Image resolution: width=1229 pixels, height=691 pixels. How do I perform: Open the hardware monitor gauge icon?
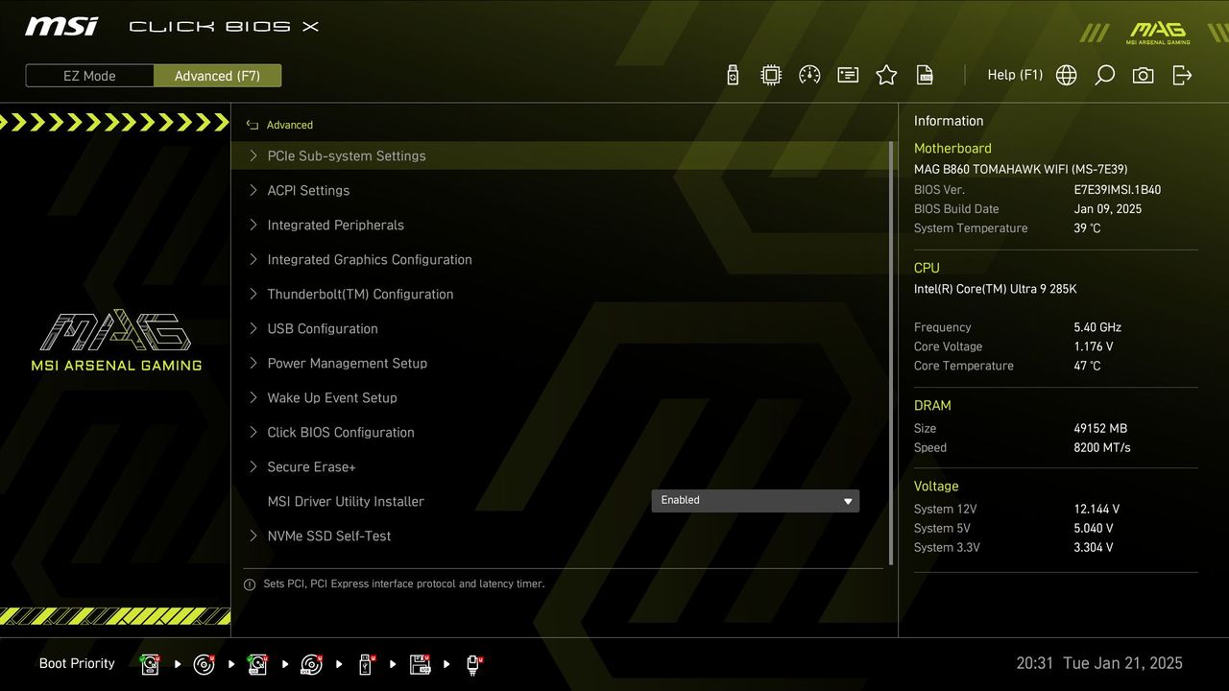click(x=809, y=75)
